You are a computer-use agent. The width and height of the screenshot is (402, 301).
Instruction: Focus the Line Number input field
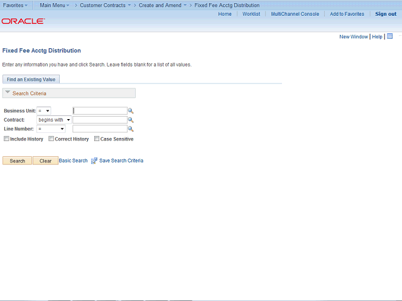[x=100, y=129]
